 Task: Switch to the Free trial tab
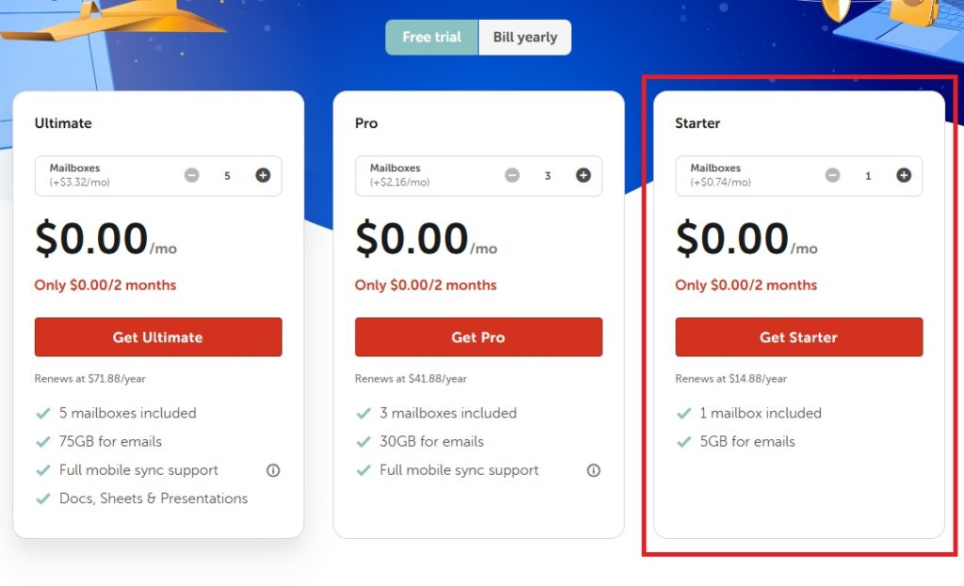pyautogui.click(x=431, y=37)
